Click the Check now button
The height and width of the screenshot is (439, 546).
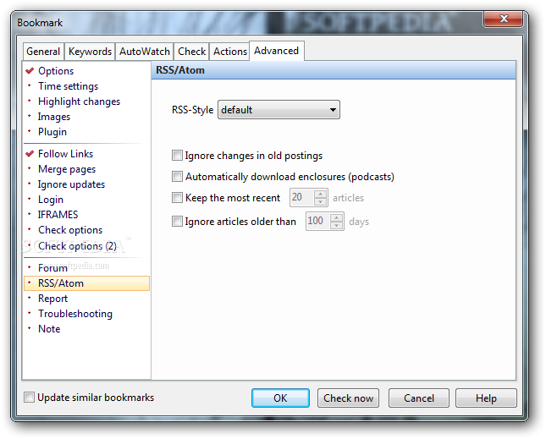[x=348, y=398]
